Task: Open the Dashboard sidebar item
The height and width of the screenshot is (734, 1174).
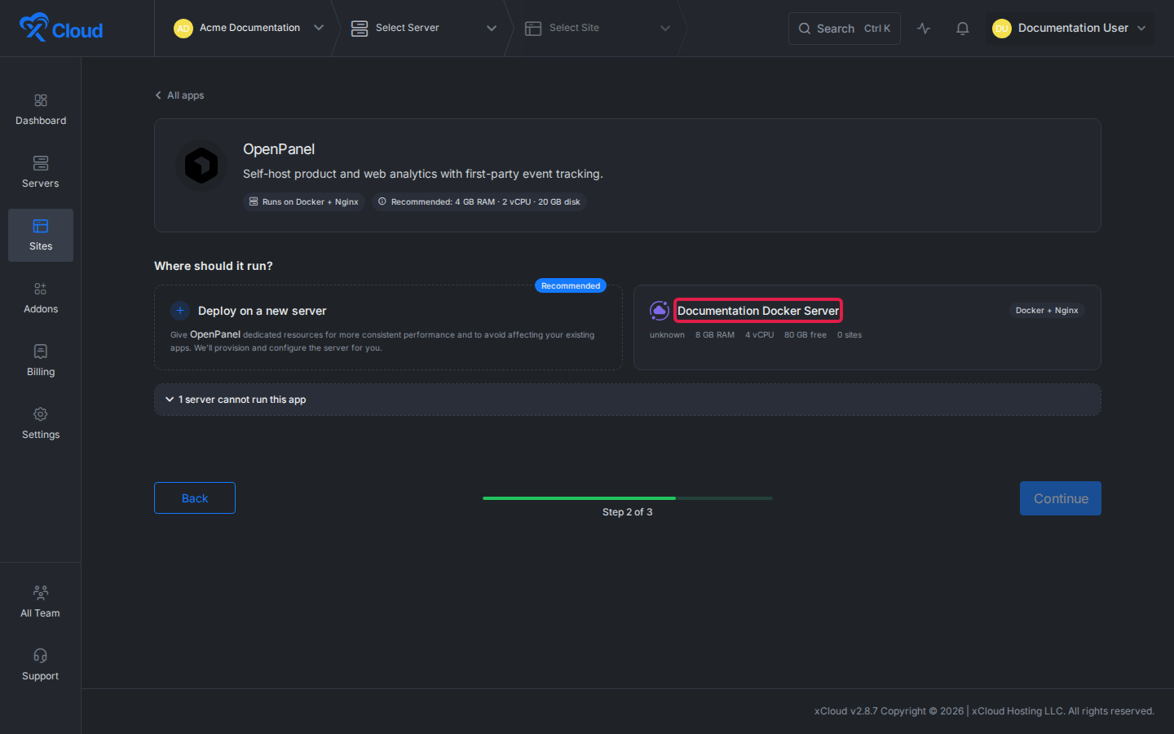Action: click(x=41, y=109)
